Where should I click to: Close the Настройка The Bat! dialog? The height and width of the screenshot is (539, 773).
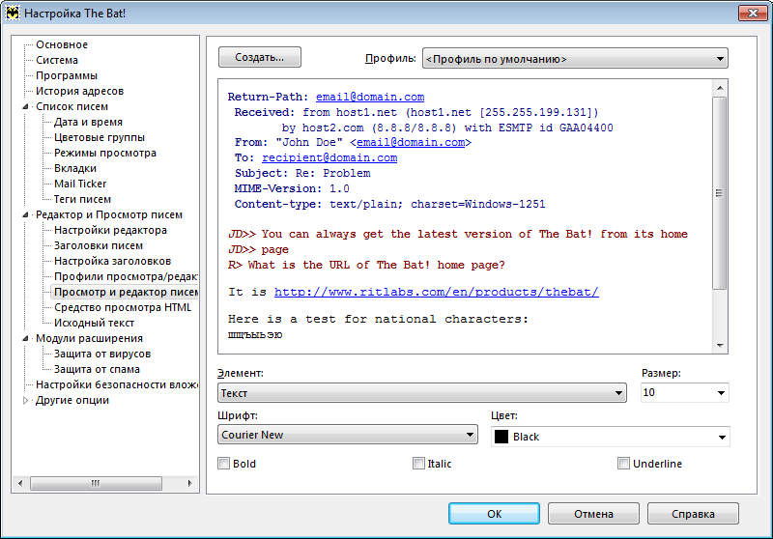(x=753, y=14)
